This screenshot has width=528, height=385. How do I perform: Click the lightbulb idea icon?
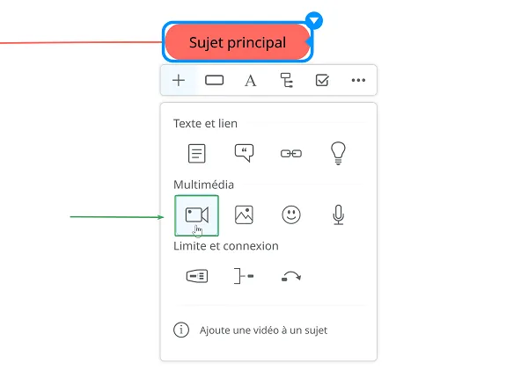339,153
